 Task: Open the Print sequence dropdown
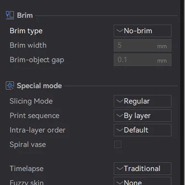(x=143, y=116)
